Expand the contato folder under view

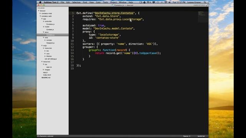point(45,40)
